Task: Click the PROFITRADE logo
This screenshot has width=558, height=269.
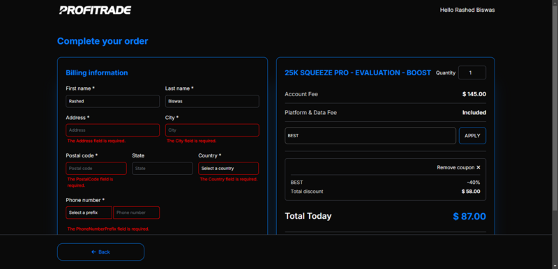Action: (95, 10)
